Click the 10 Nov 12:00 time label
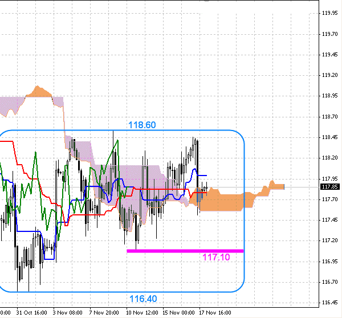Image resolution: width=342 pixels, height=318 pixels. (142, 313)
